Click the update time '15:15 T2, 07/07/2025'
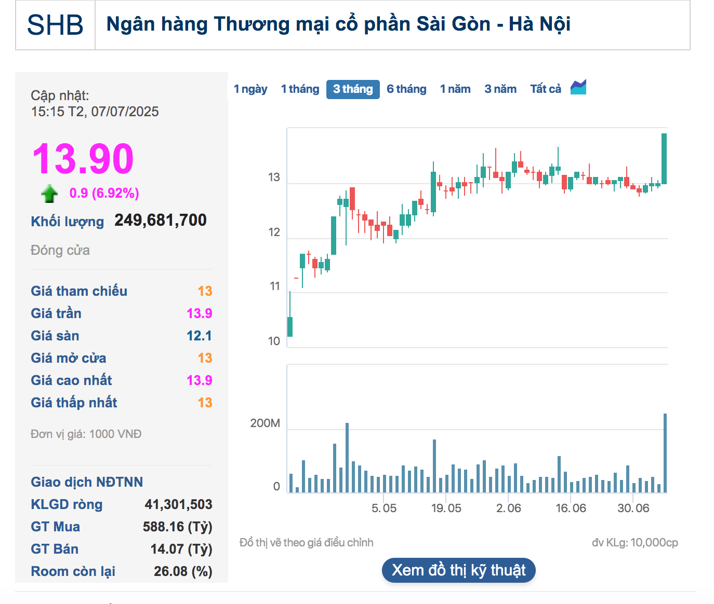This screenshot has height=604, width=714. pyautogui.click(x=95, y=112)
